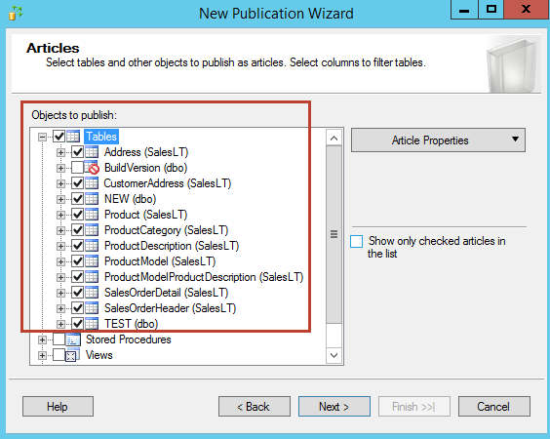Go back with the Back button

click(x=255, y=407)
